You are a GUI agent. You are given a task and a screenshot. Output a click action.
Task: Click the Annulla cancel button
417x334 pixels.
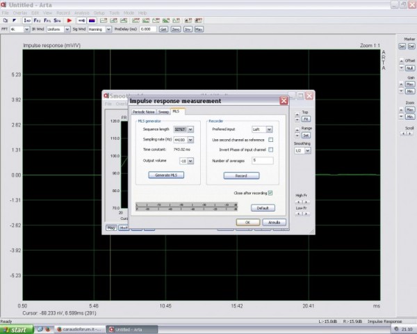[x=275, y=223]
